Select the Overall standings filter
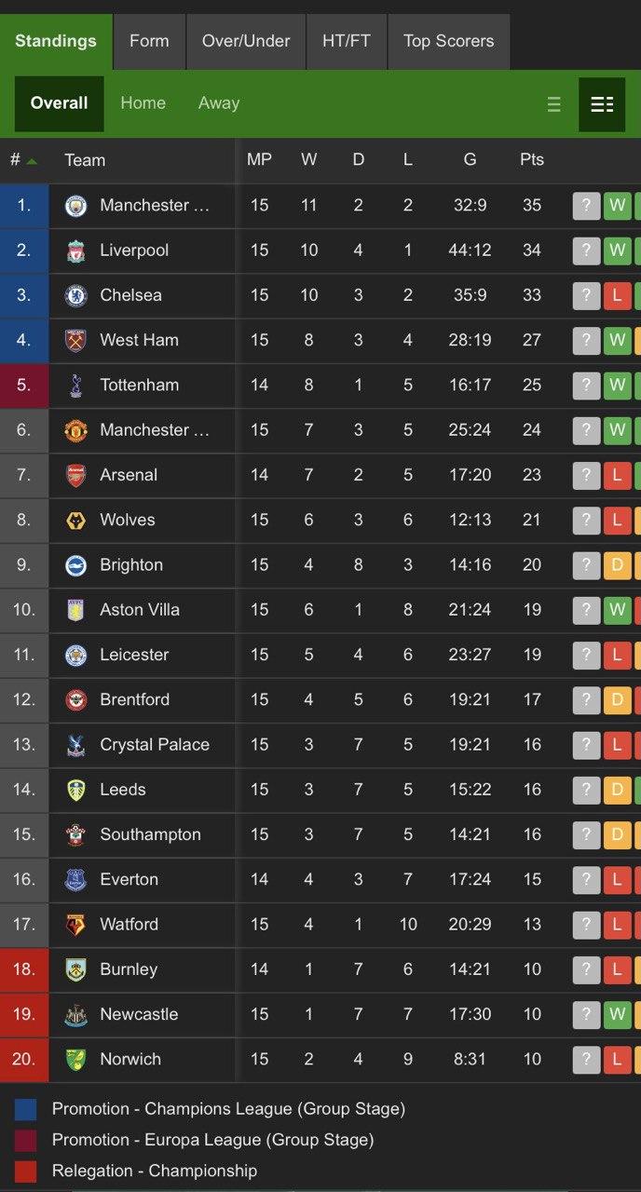641x1192 pixels. click(60, 103)
